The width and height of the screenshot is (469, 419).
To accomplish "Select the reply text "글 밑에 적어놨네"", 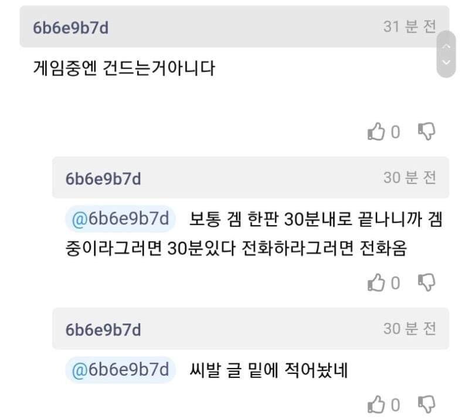I will tap(270, 370).
